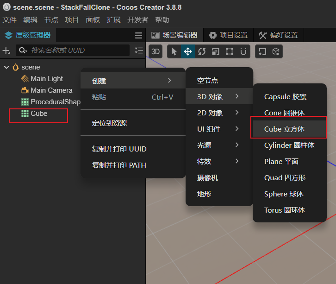Click the Main Camera camera icon

[25, 90]
